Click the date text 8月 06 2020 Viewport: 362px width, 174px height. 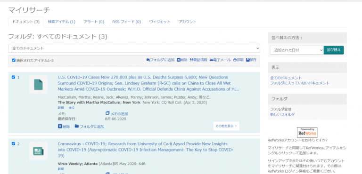coord(115,119)
